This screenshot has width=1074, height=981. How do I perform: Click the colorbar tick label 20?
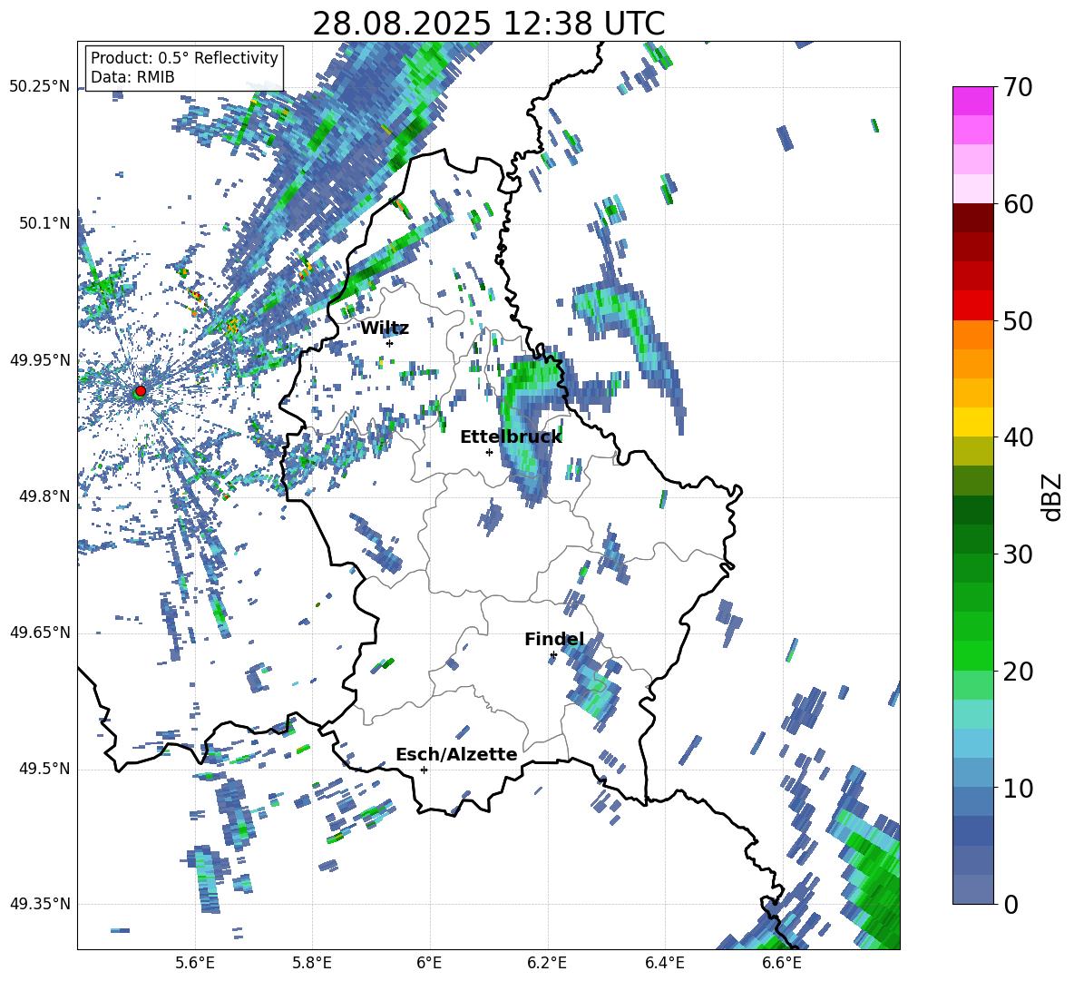(1018, 671)
